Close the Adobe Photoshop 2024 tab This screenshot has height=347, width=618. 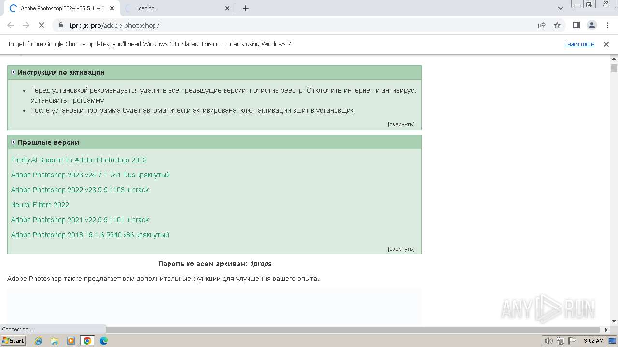(112, 8)
